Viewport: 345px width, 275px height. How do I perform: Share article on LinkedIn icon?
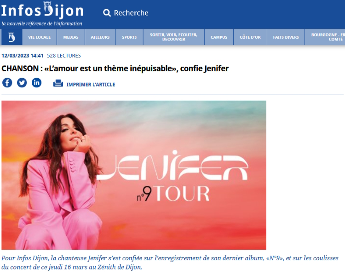tap(36, 83)
